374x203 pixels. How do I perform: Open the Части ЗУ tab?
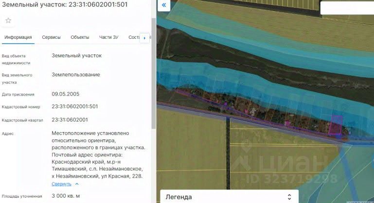click(x=109, y=37)
